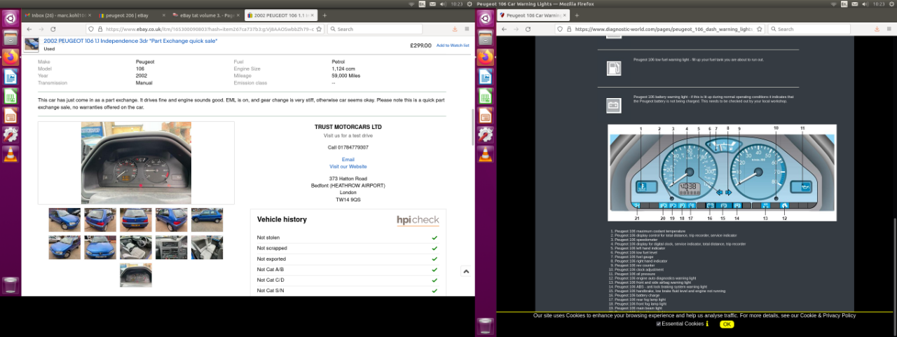Click the clock showing 10:23 in second top bar

879,4
